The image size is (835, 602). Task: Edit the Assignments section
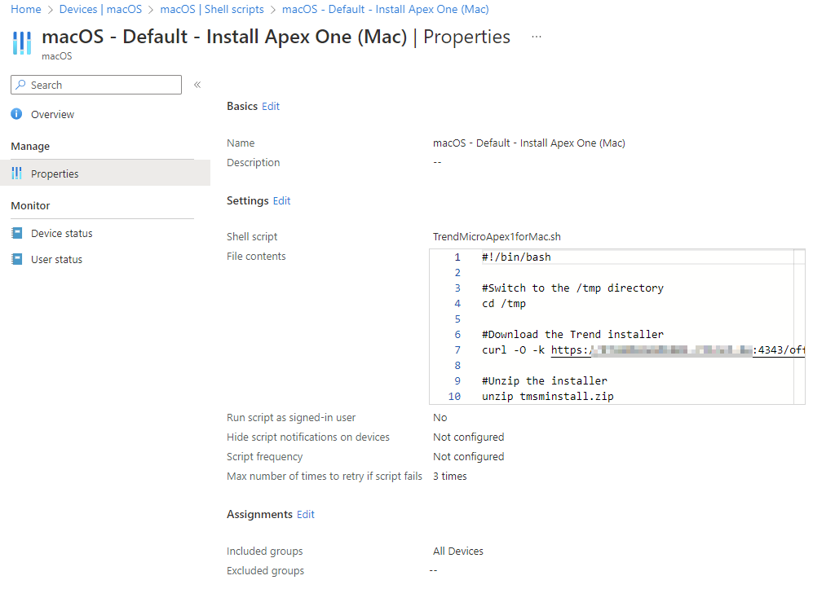[x=306, y=515]
